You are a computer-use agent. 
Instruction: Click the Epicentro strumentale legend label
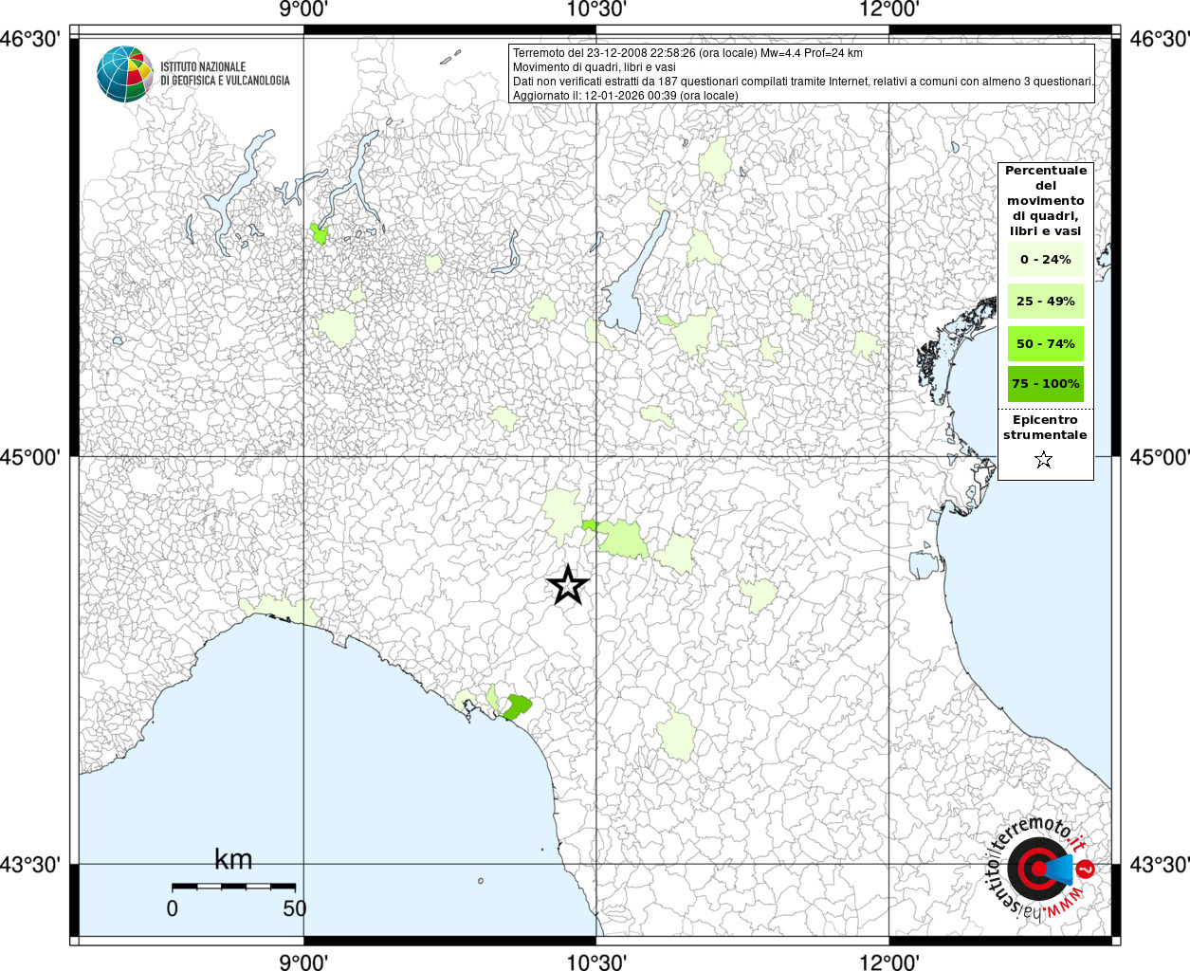coord(1045,428)
